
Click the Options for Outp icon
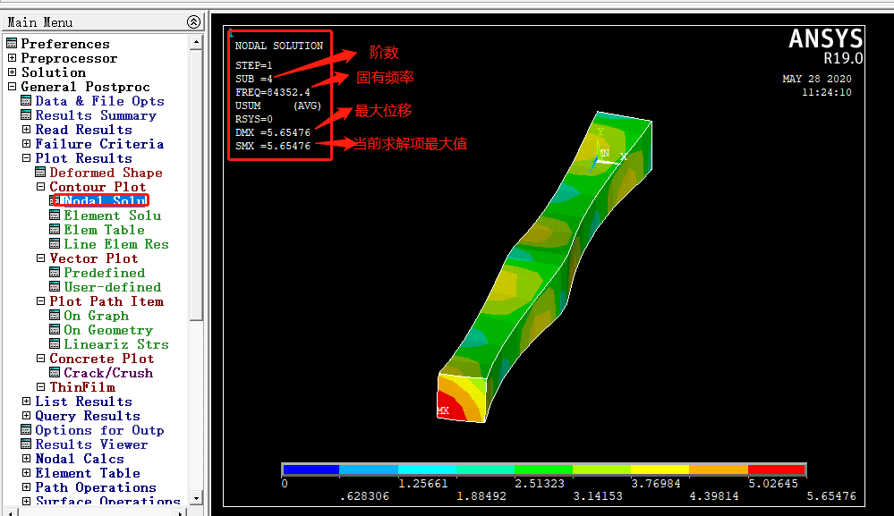[x=26, y=429]
